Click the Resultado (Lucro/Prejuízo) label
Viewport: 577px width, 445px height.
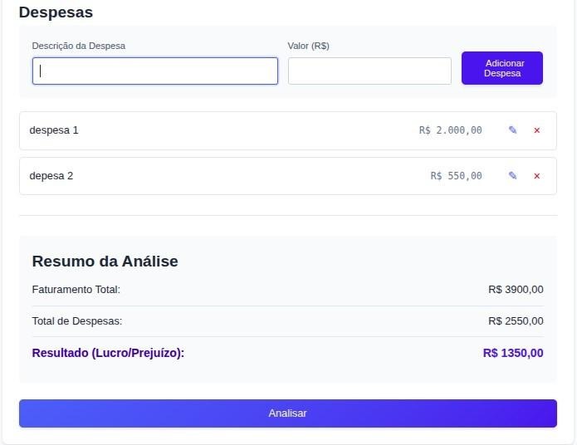coord(108,353)
